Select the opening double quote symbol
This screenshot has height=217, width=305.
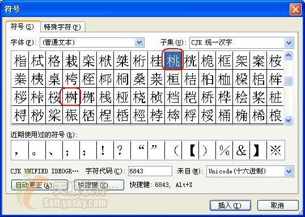point(139,150)
